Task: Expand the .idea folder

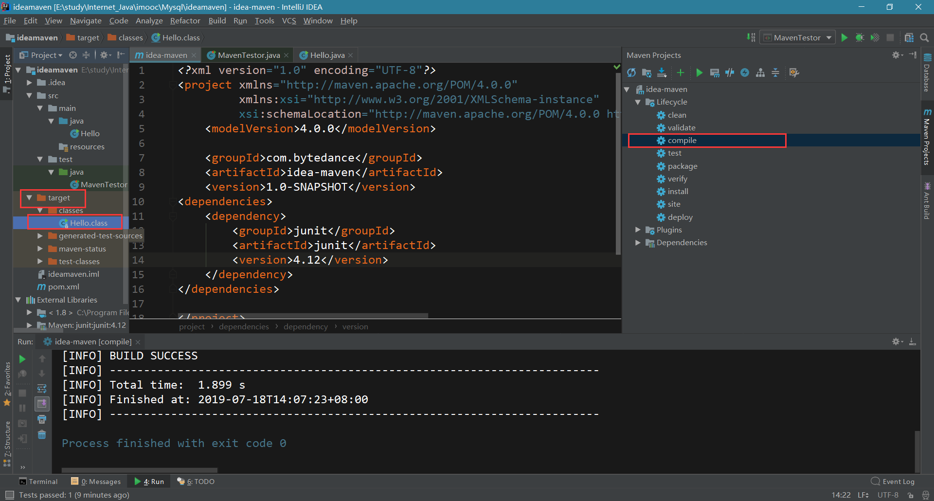Action: [x=29, y=83]
